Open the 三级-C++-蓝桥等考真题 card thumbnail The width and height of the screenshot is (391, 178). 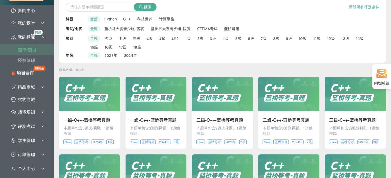click(x=355, y=94)
